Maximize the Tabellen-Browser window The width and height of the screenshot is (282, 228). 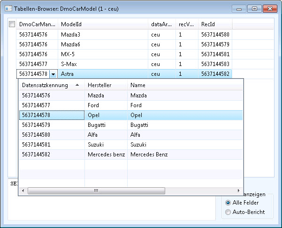click(254, 9)
